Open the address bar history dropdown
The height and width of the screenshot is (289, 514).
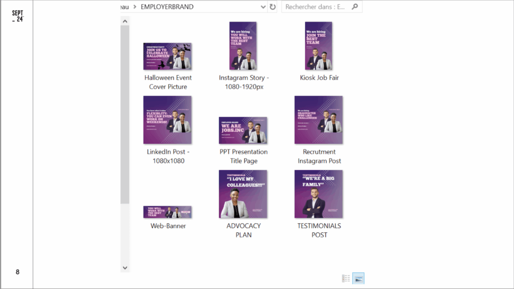click(x=264, y=7)
